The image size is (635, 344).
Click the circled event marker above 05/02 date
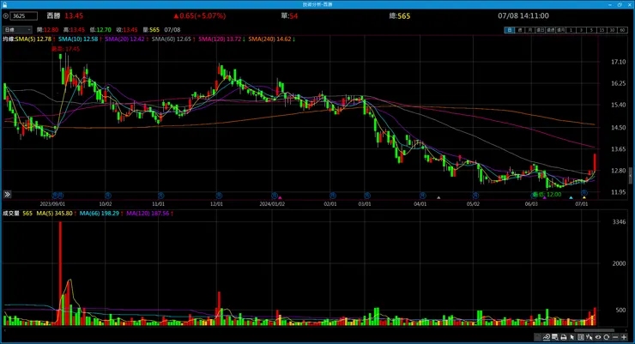point(475,195)
